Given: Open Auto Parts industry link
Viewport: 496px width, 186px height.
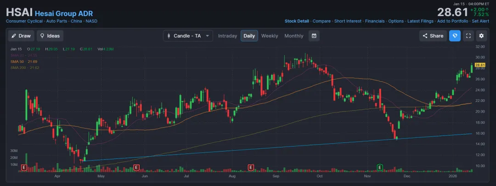Looking at the screenshot, I should 56,21.
